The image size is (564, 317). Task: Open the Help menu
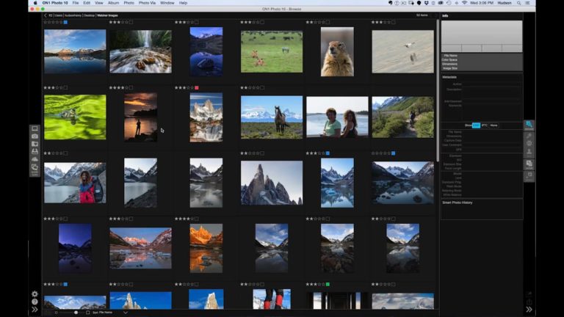point(183,3)
